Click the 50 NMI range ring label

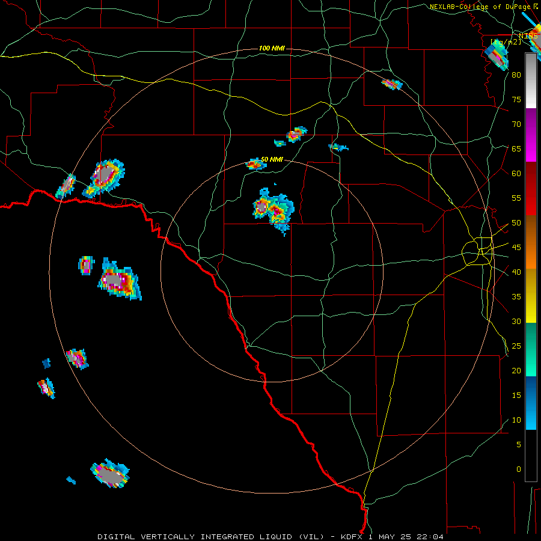tap(272, 159)
